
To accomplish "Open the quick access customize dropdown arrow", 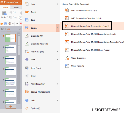I will [x=17, y=24].
